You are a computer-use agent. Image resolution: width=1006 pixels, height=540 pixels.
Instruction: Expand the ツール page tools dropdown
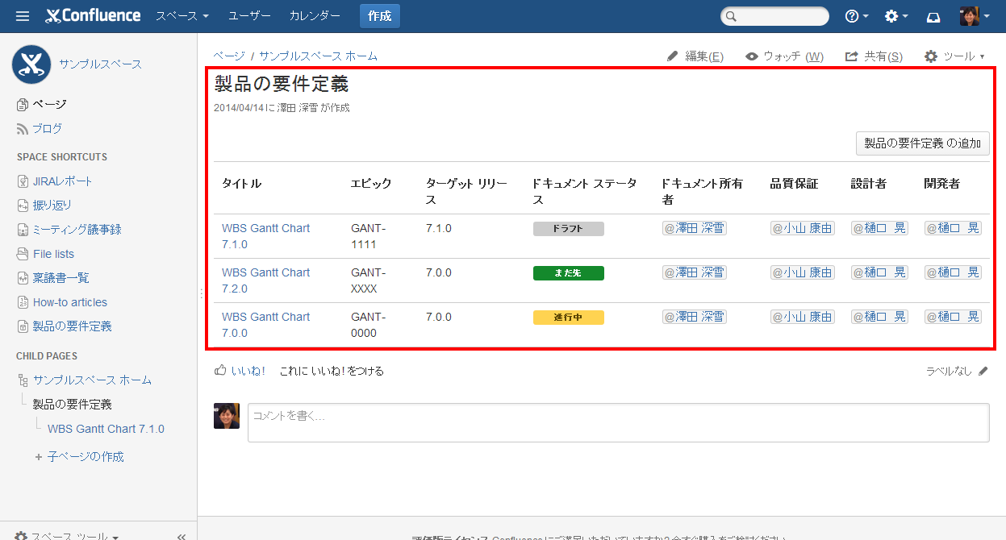click(954, 56)
